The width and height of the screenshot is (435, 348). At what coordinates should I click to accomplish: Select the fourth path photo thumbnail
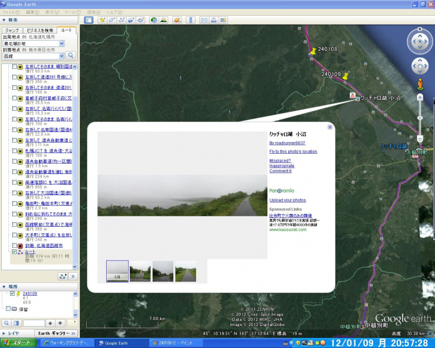pyautogui.click(x=186, y=271)
